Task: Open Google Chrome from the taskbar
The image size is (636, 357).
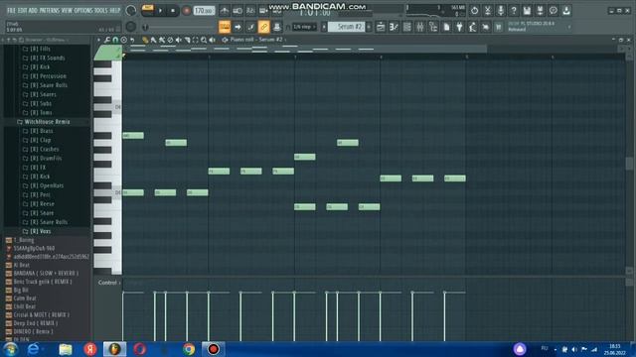Action: pyautogui.click(x=189, y=349)
